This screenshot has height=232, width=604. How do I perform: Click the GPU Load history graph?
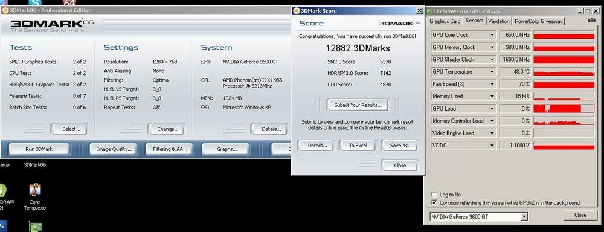pos(564,109)
